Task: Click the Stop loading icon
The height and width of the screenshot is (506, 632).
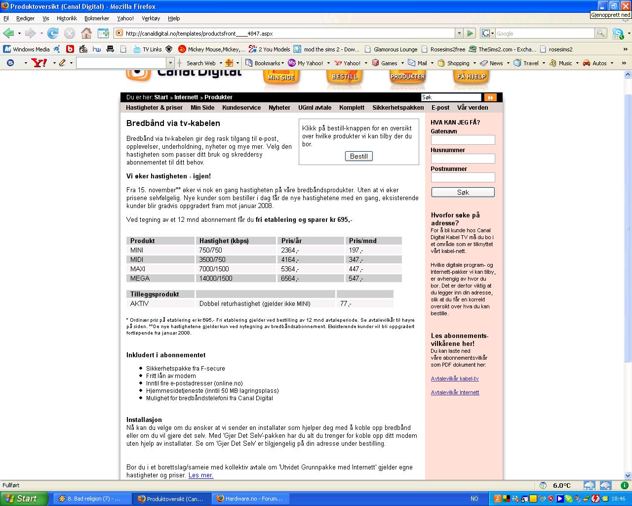Action: pos(70,33)
